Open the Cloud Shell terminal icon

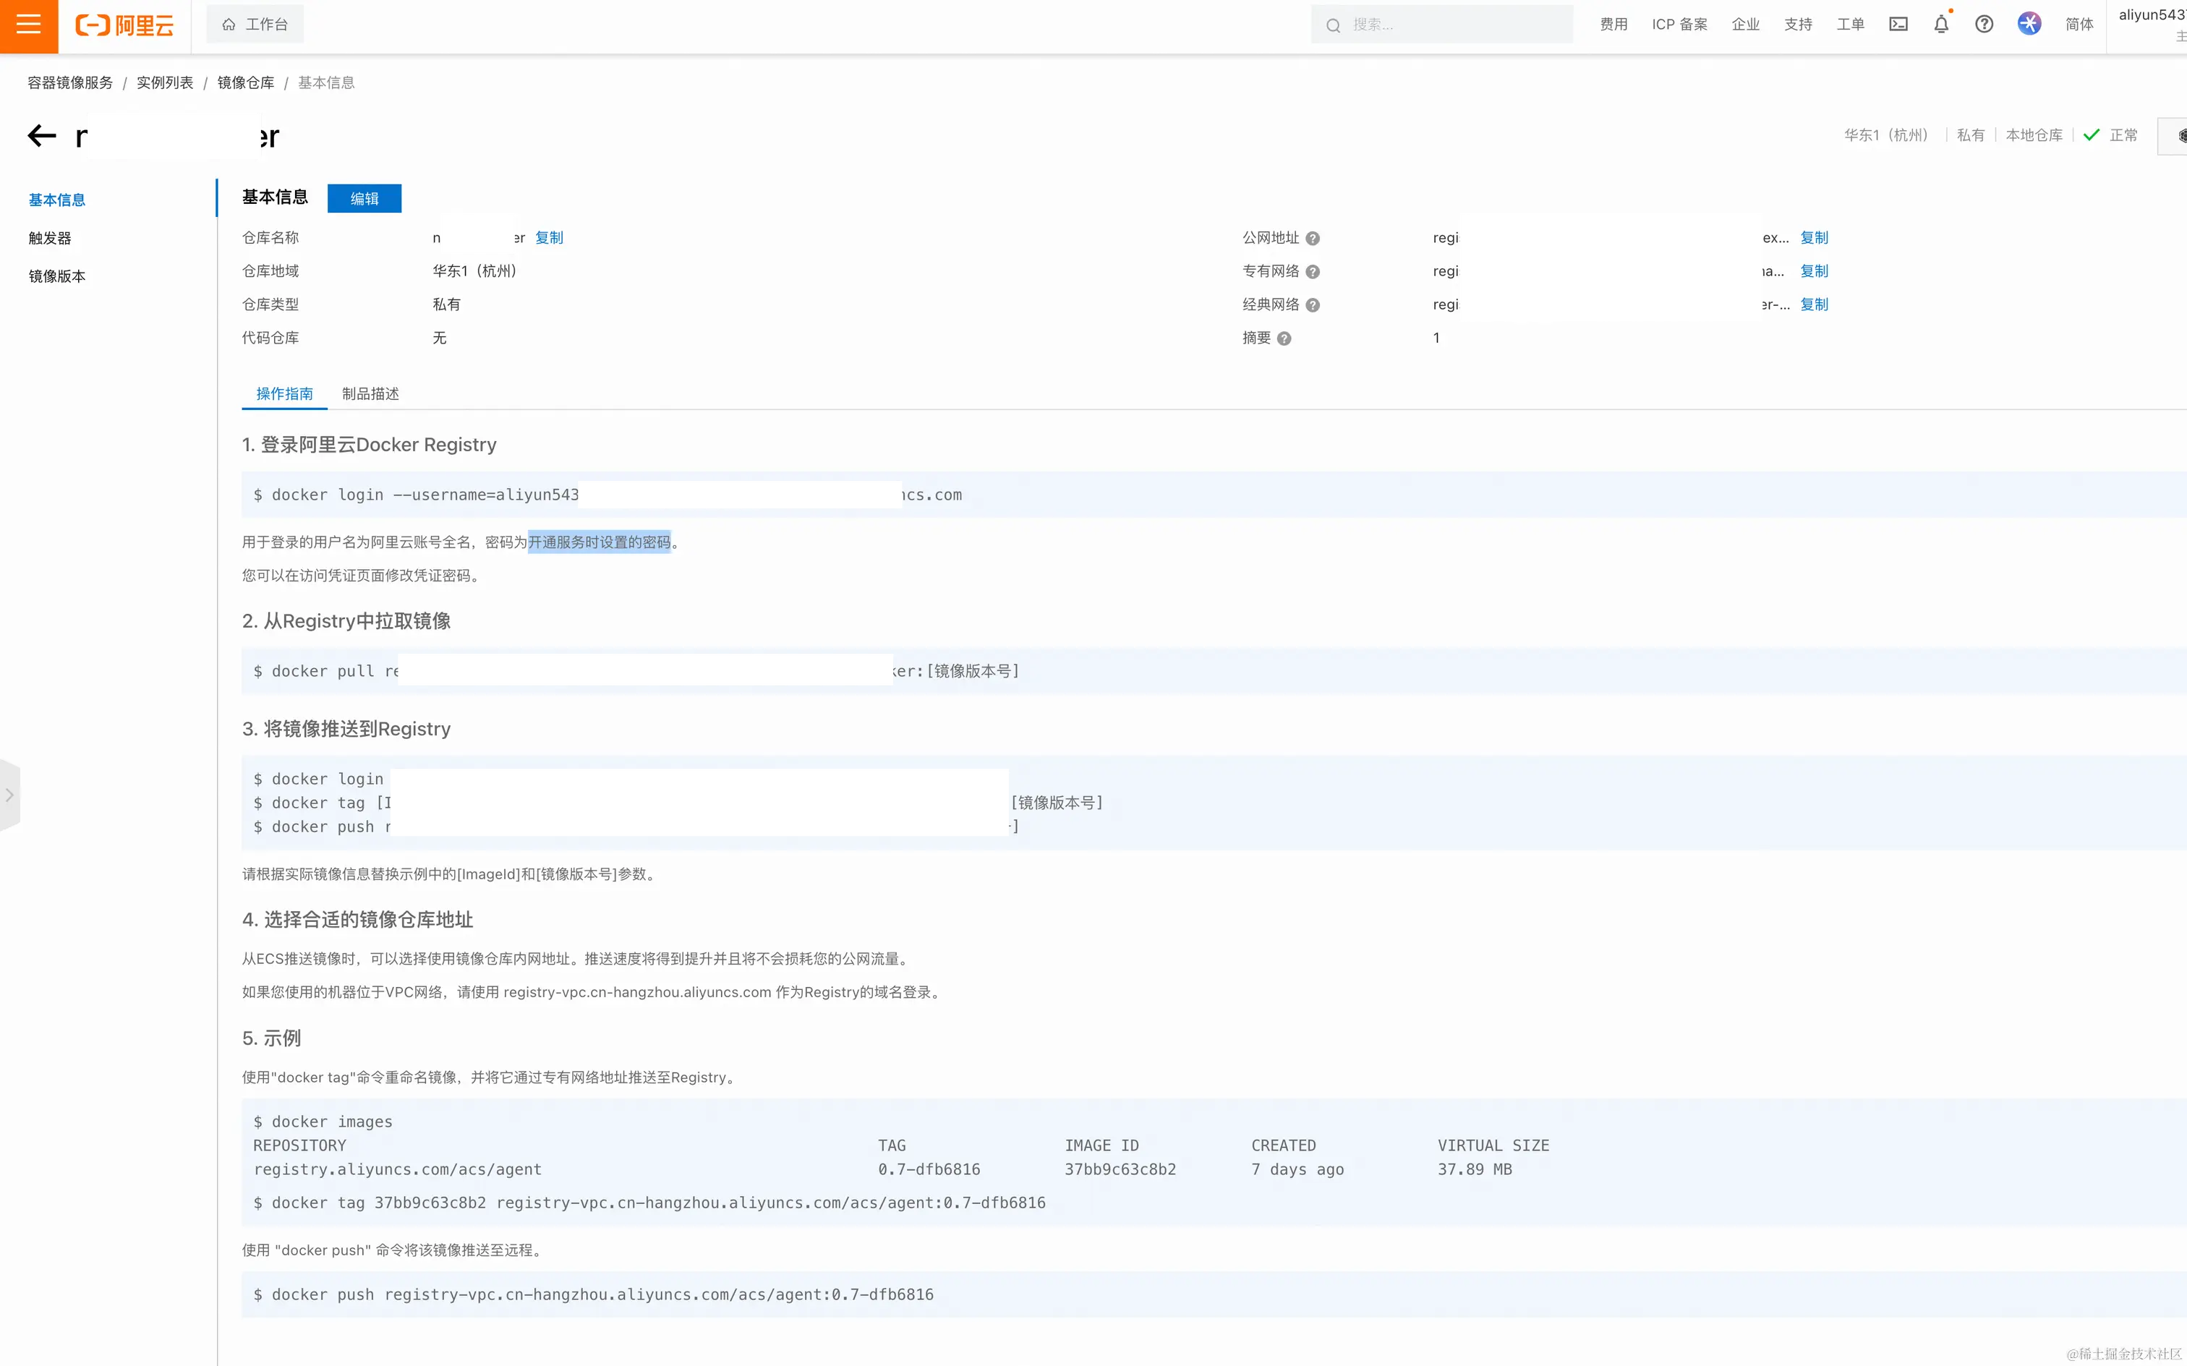pos(1898,25)
